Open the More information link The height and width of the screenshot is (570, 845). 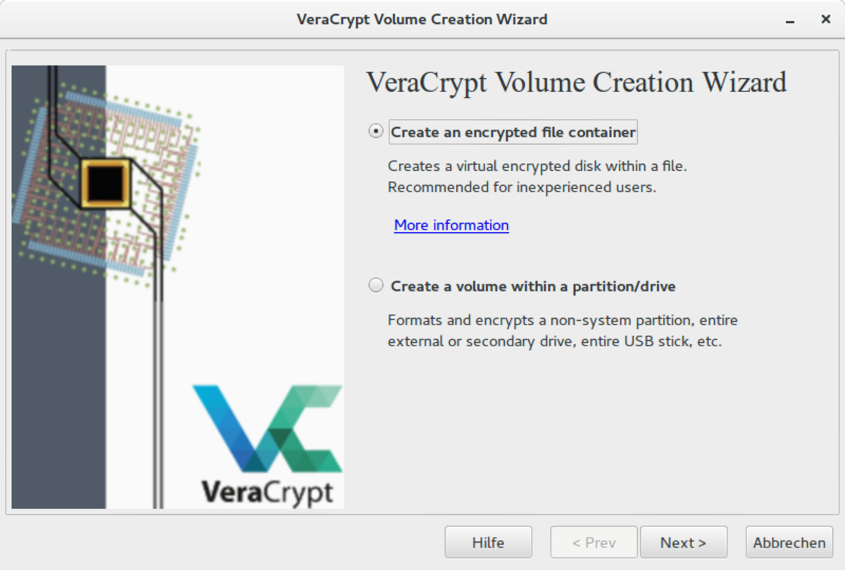pyautogui.click(x=451, y=225)
